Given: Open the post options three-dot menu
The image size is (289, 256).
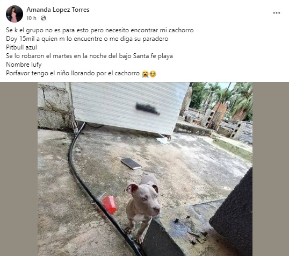Looking at the screenshot, I should (x=277, y=13).
